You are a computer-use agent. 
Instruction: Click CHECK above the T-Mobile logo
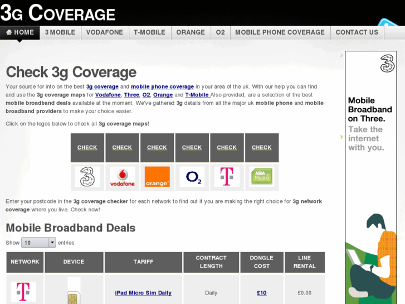[227, 147]
